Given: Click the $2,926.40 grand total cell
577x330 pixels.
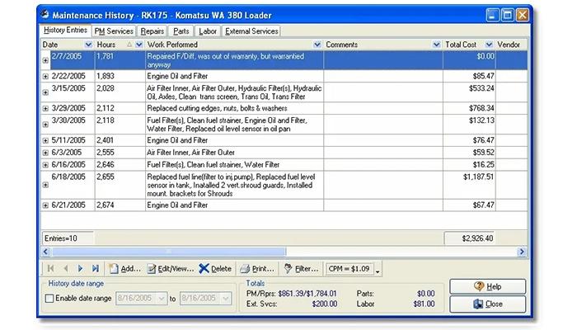Looking at the screenshot, I should (470, 238).
